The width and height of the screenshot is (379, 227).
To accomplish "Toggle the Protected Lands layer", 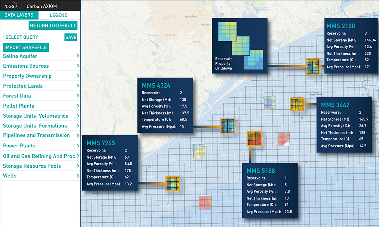I will click(22, 85).
